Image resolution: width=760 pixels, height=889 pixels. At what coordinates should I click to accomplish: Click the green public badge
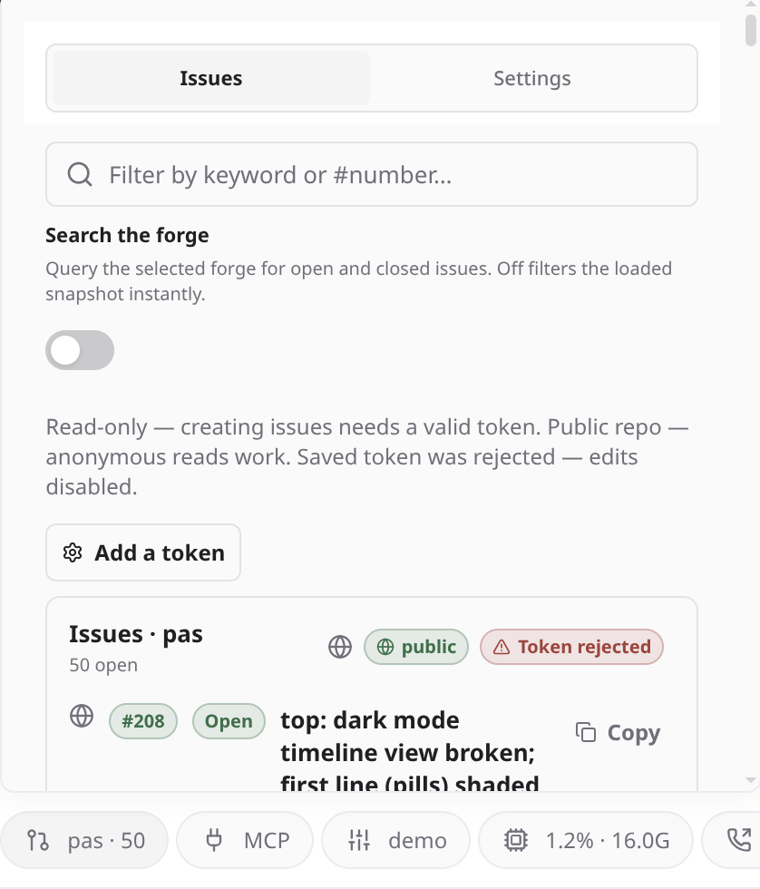point(416,647)
